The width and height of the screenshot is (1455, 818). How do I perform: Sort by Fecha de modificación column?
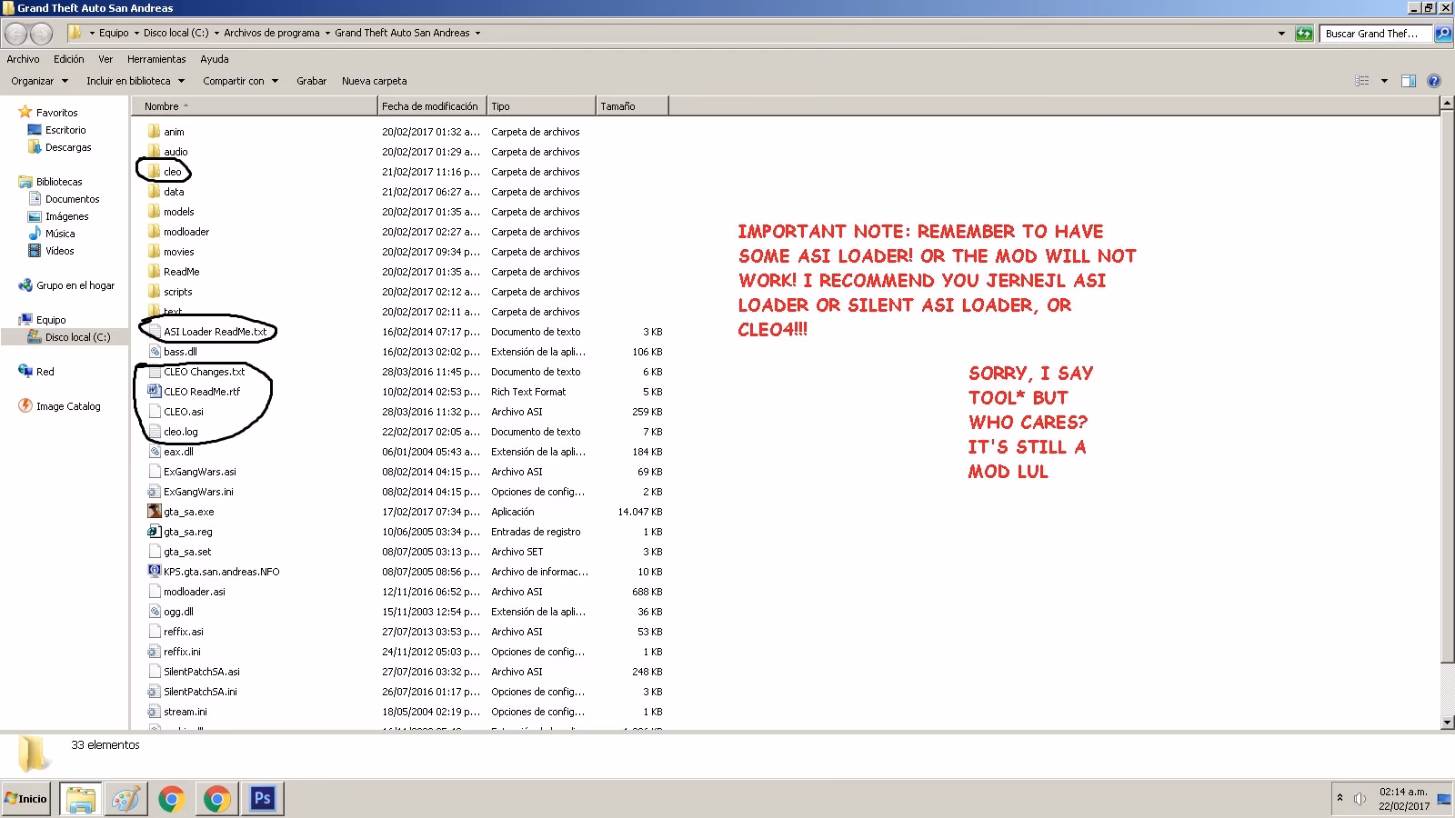pos(432,106)
